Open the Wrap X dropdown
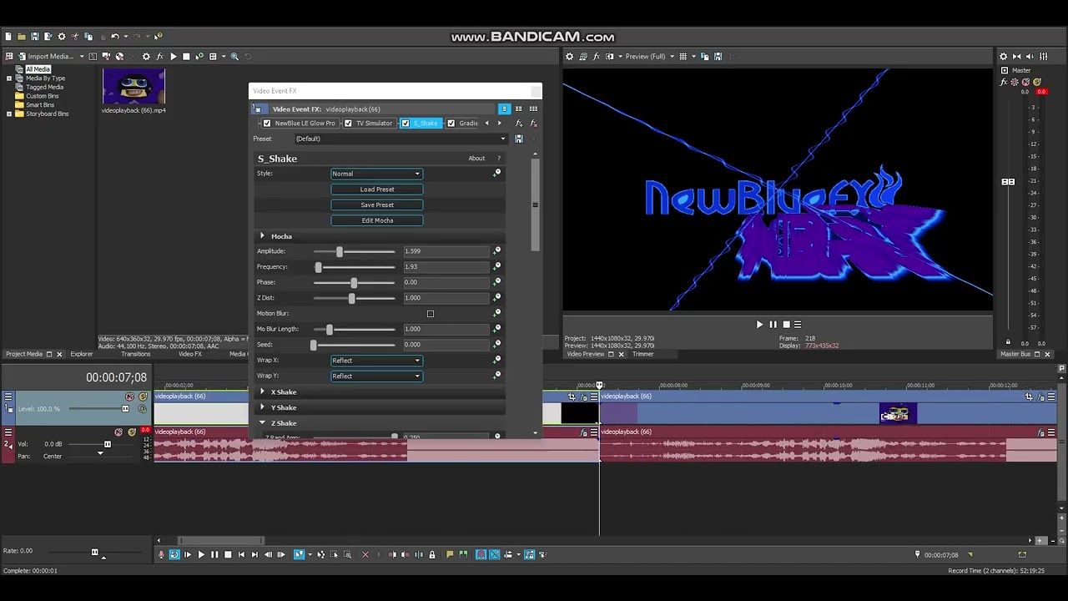 [377, 361]
